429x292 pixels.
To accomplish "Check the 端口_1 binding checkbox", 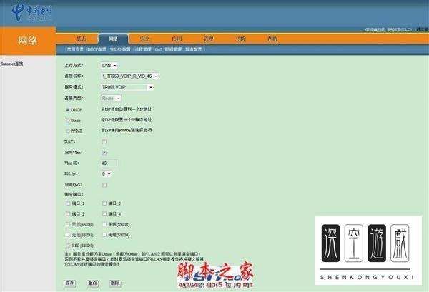I will [x=68, y=203].
